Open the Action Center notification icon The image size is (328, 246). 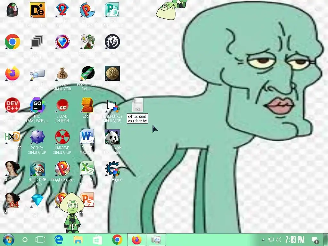coord(315,240)
